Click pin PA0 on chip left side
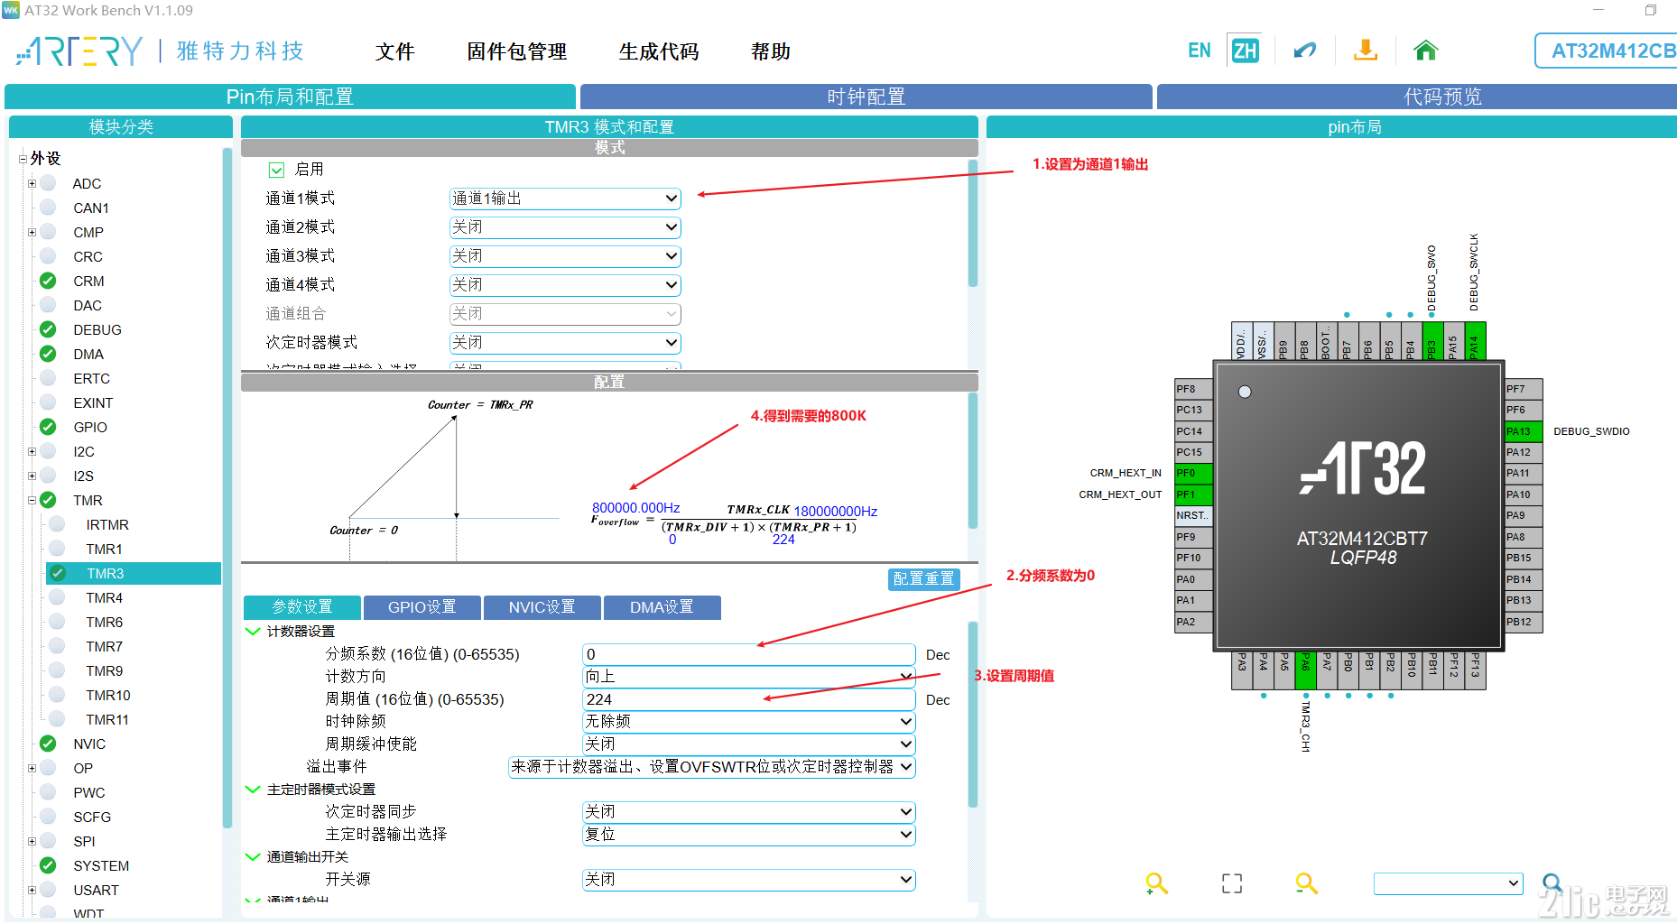Image resolution: width=1677 pixels, height=924 pixels. [x=1193, y=579]
